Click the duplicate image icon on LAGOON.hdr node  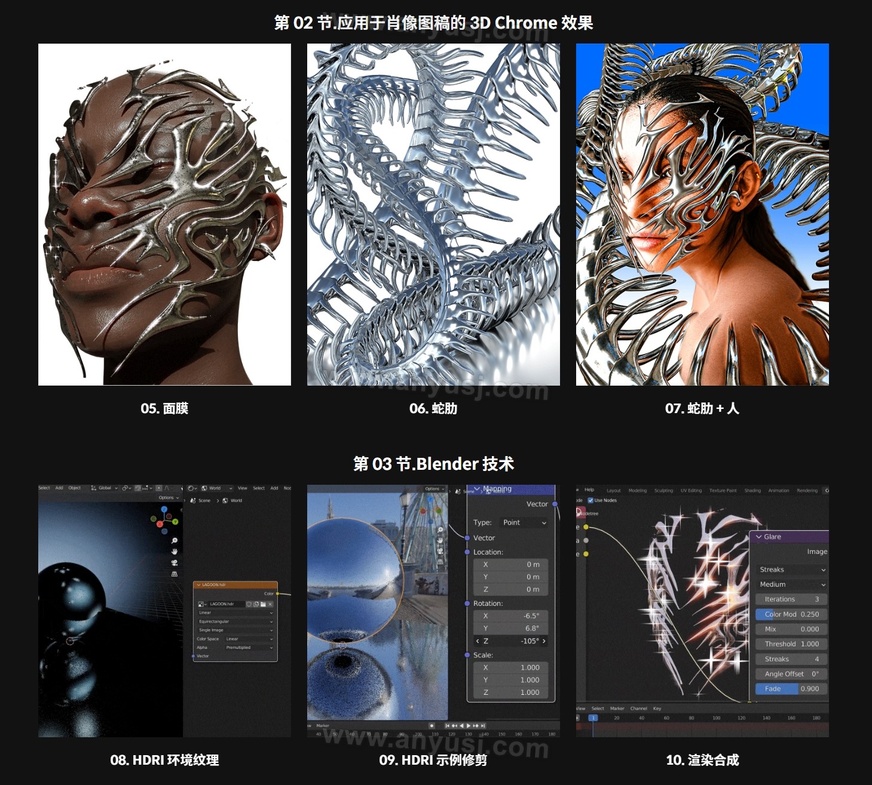pyautogui.click(x=256, y=604)
